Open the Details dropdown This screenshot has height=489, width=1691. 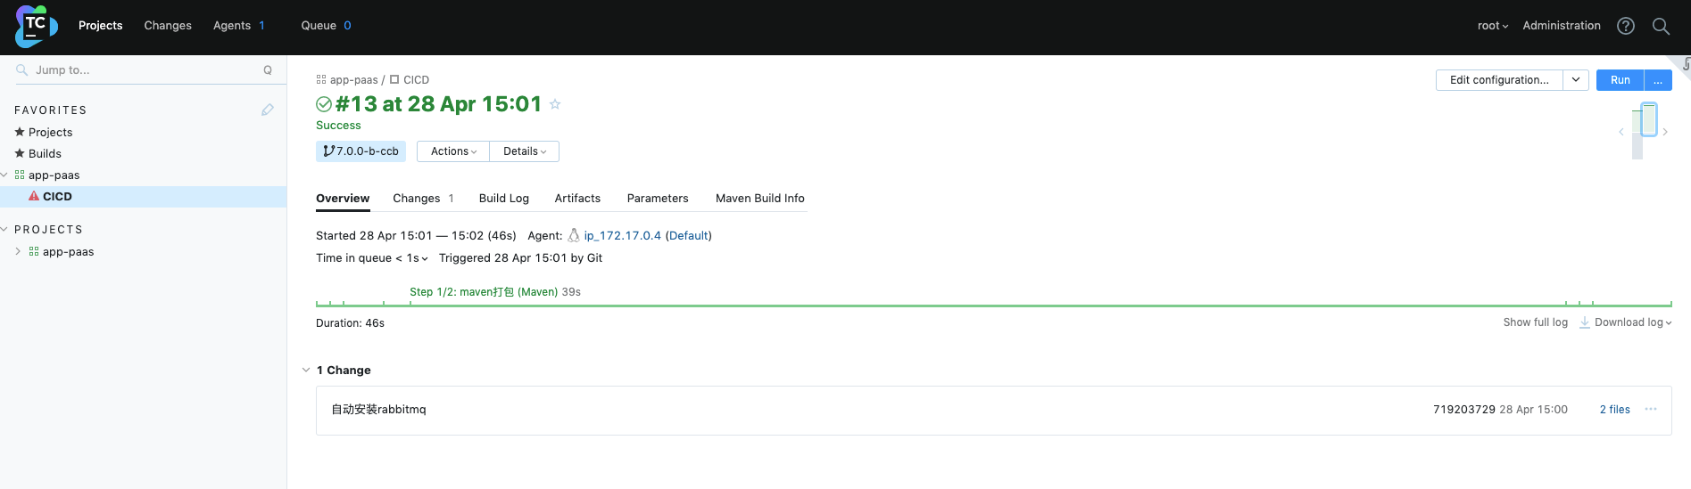coord(525,151)
